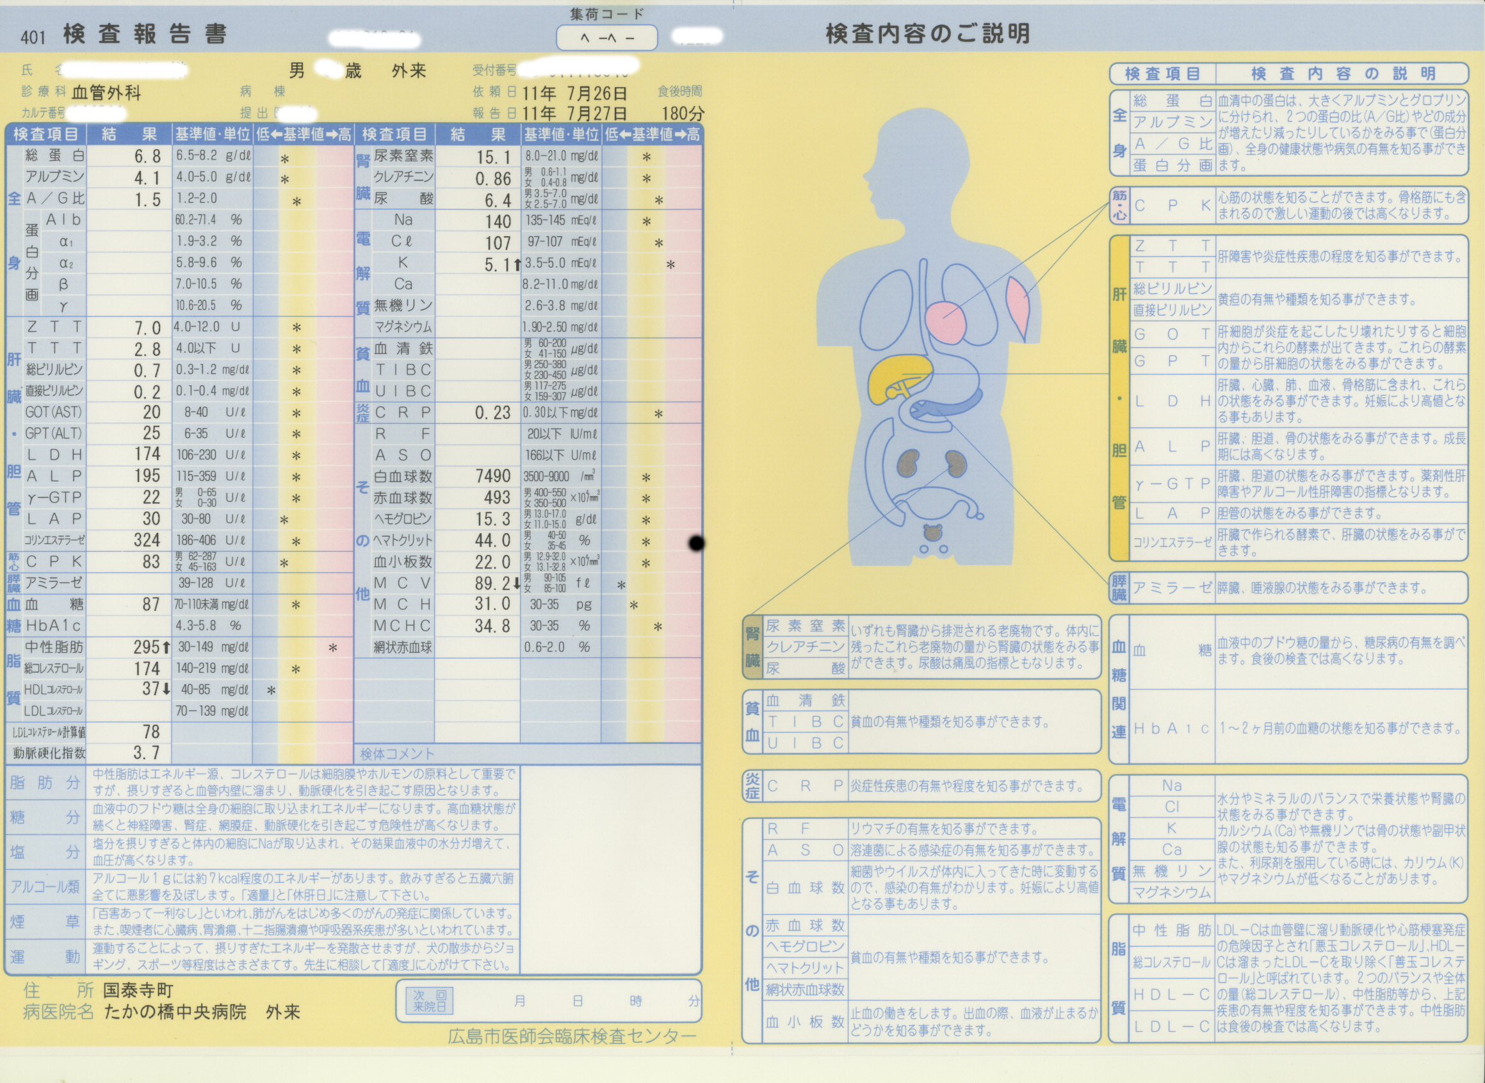Screen dimensions: 1485x1083
Task: Click the 中性脂肪 asterisk in high range
Action: [333, 648]
